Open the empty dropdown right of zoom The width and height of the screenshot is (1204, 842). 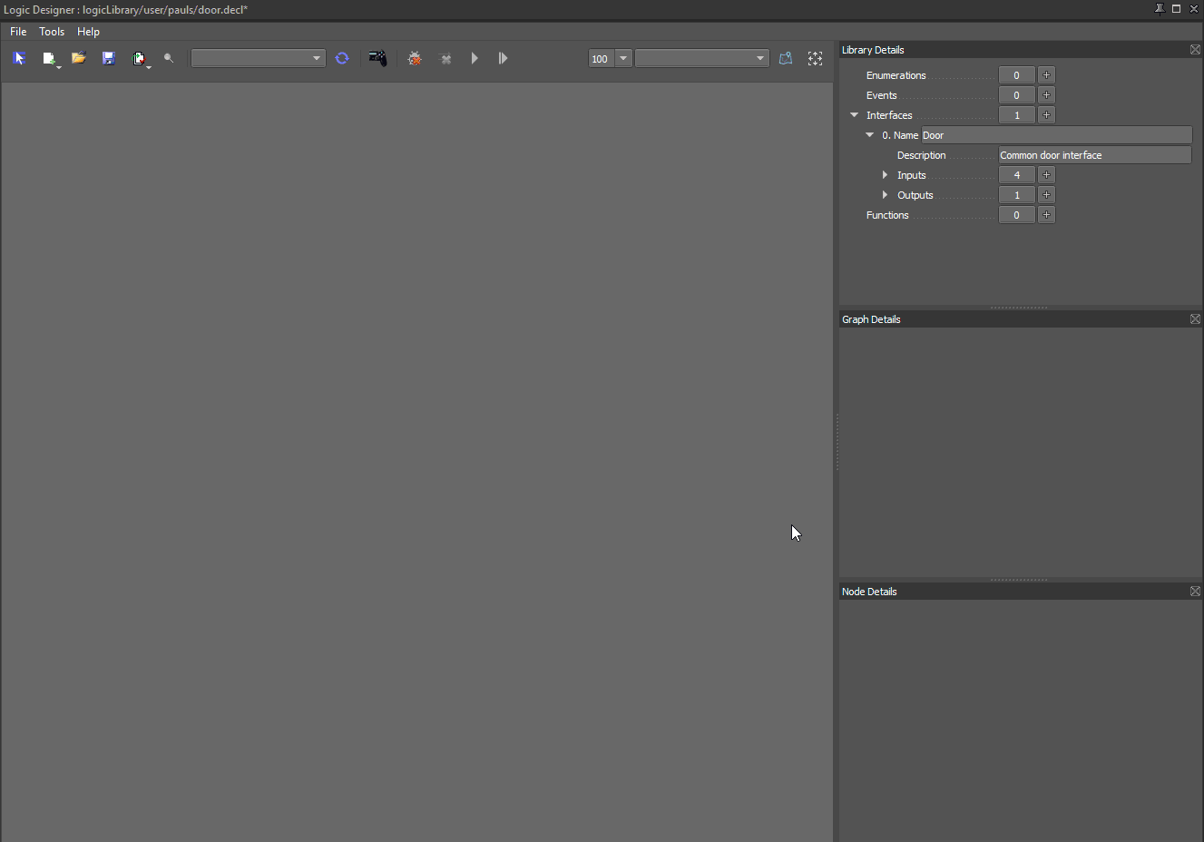702,58
